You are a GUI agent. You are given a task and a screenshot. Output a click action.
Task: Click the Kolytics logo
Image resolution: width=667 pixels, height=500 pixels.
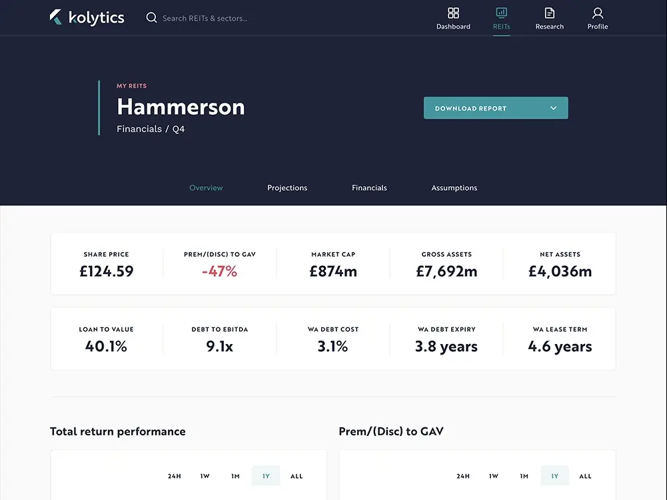coord(87,17)
